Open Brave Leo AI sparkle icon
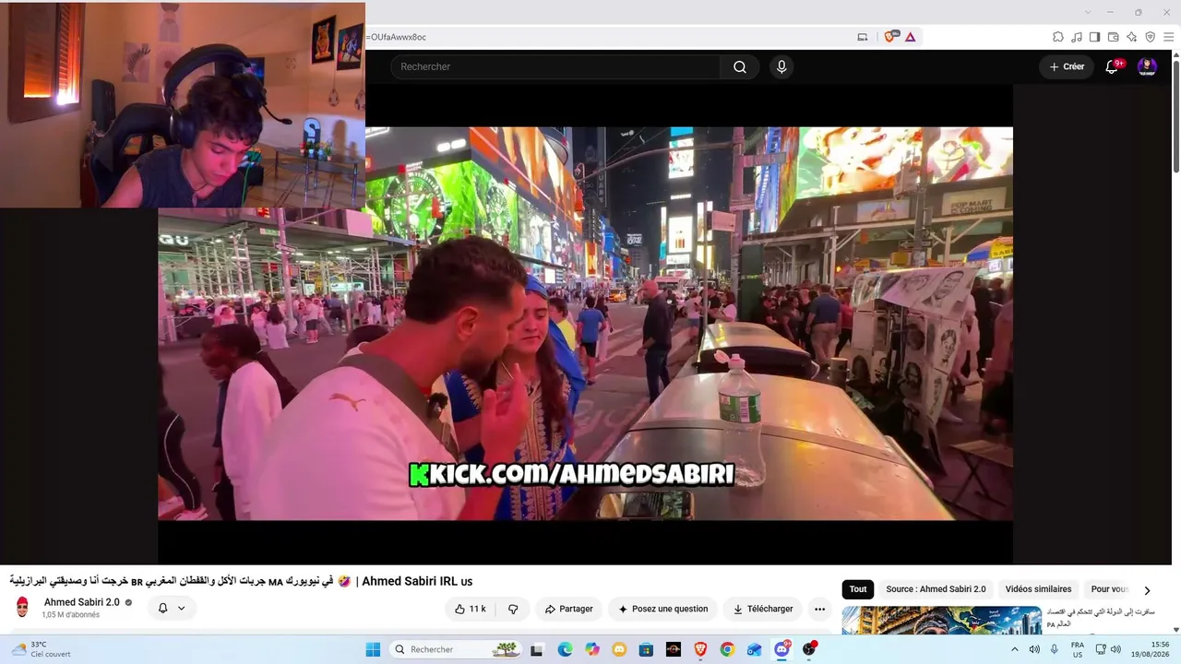The image size is (1181, 664). pos(1132,37)
